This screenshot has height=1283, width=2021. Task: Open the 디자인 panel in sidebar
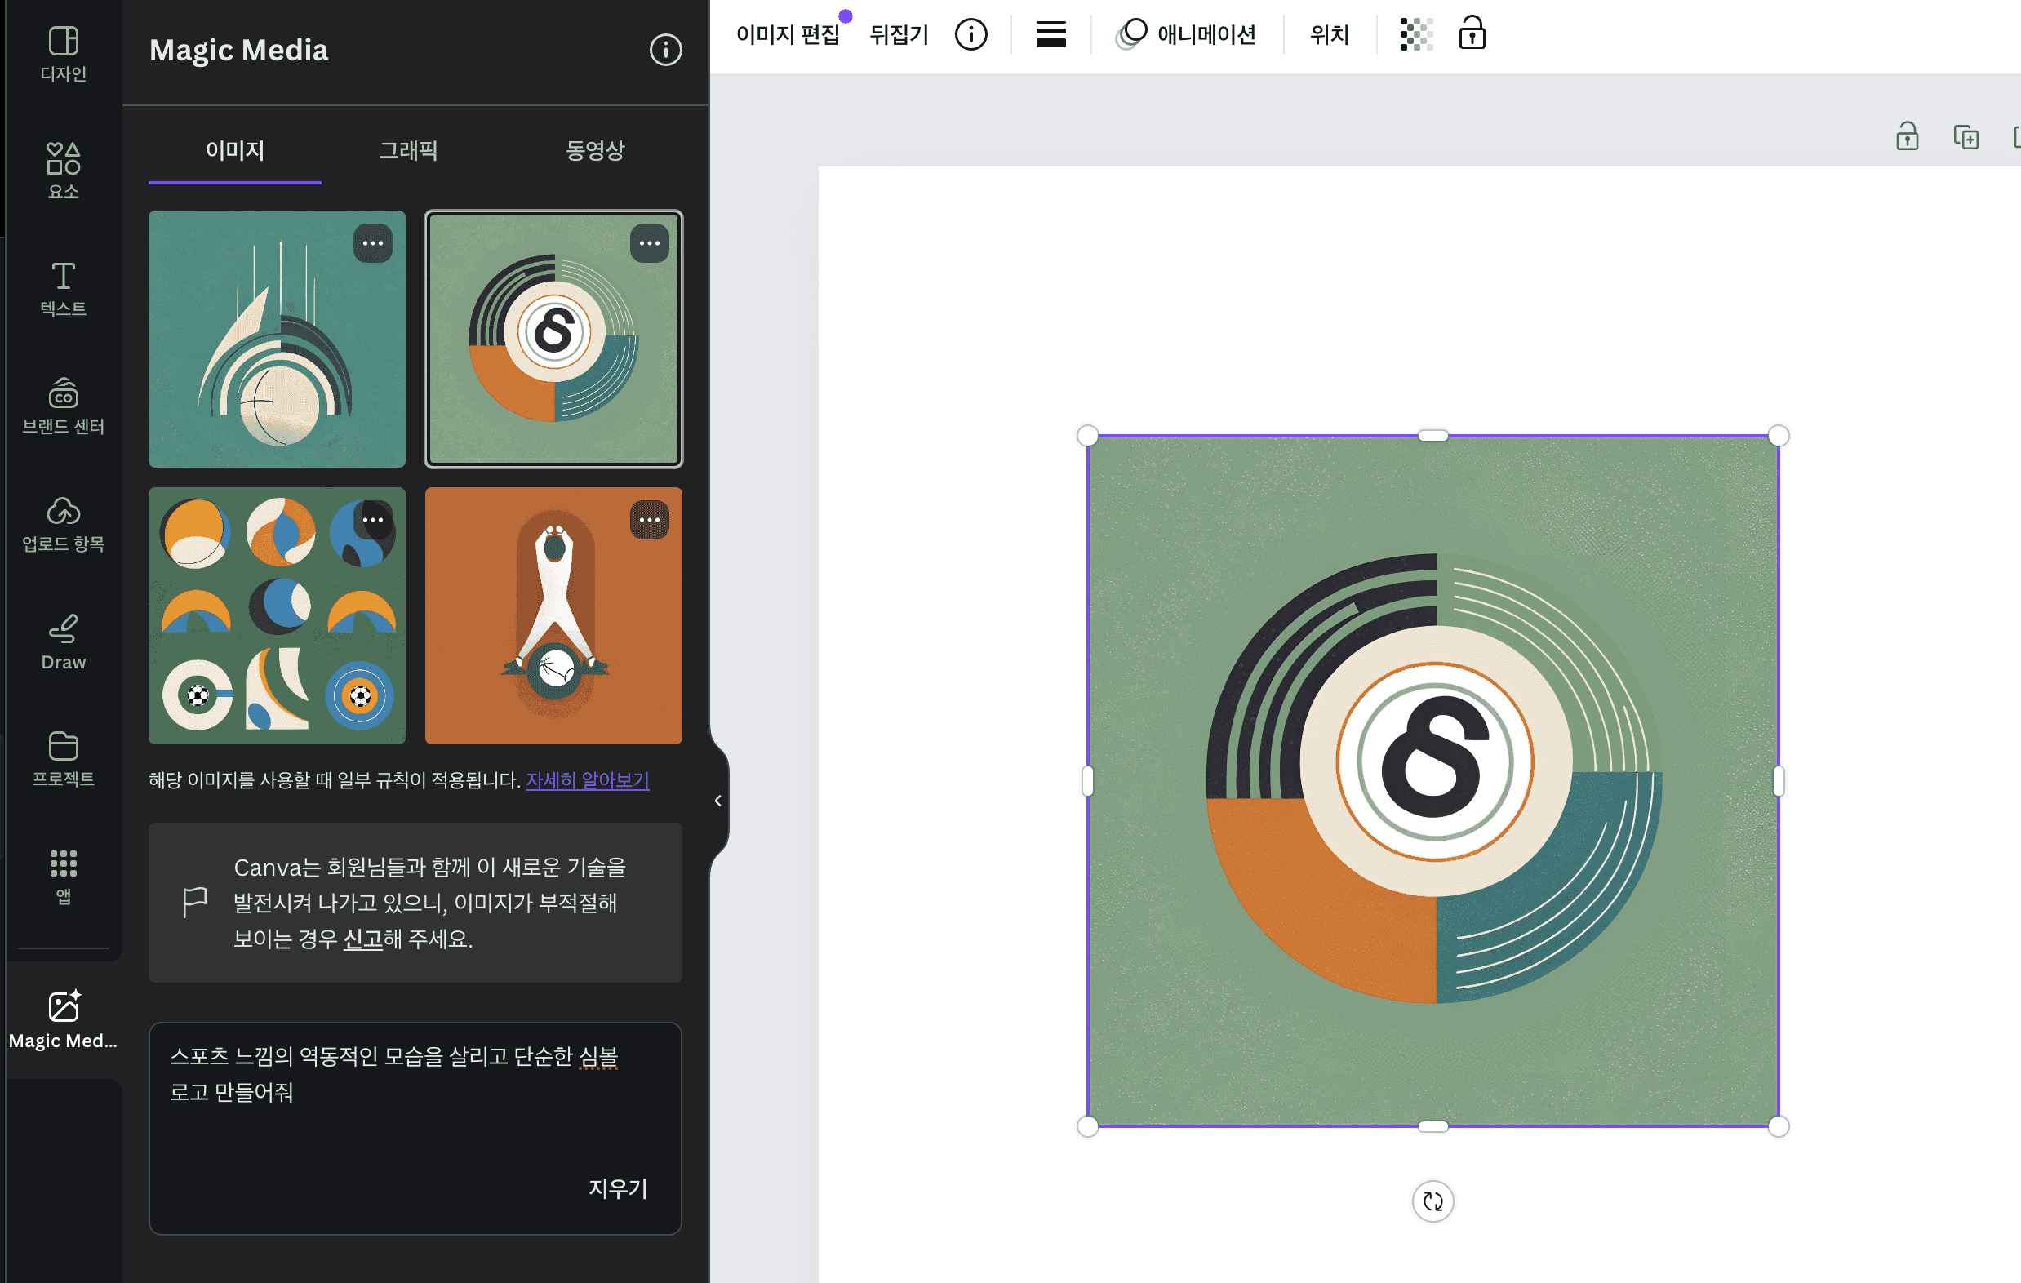click(63, 54)
